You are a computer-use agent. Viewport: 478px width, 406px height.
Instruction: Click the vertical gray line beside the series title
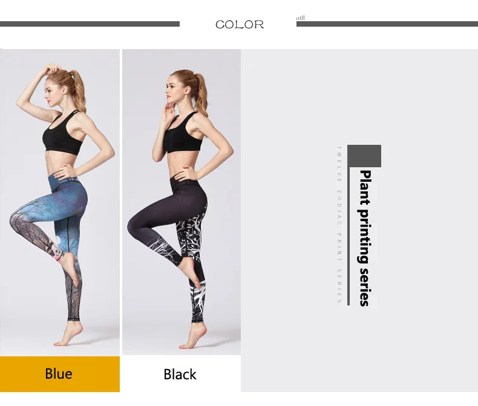[349, 236]
